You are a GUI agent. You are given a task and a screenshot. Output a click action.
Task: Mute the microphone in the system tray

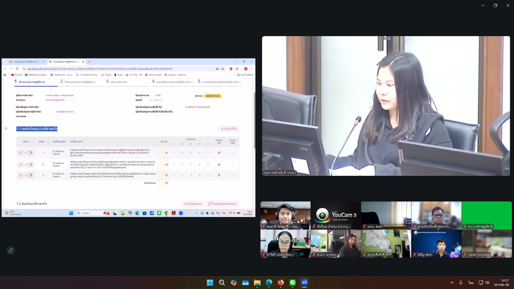click(461, 282)
